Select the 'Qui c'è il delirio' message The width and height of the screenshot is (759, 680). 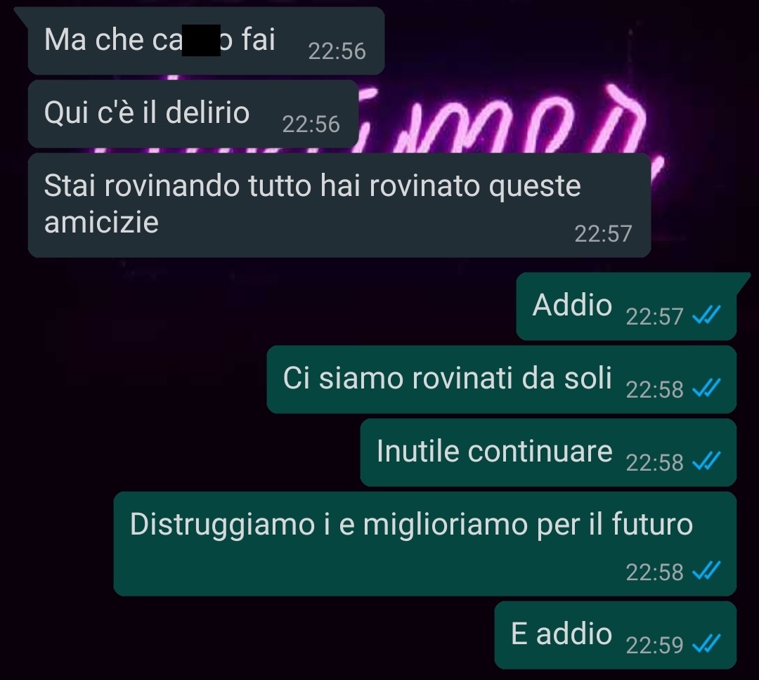click(193, 115)
